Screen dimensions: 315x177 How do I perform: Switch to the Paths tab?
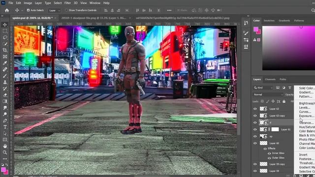click(283, 80)
